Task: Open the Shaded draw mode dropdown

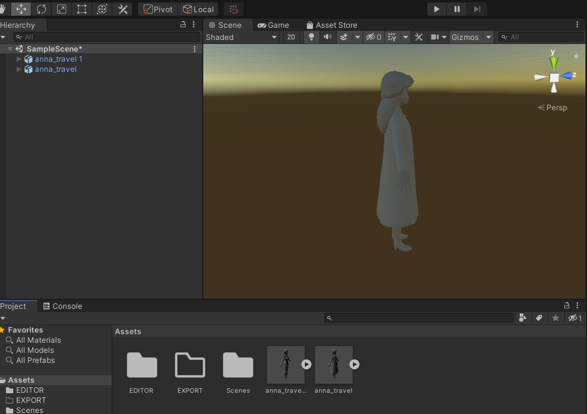Action: (242, 37)
